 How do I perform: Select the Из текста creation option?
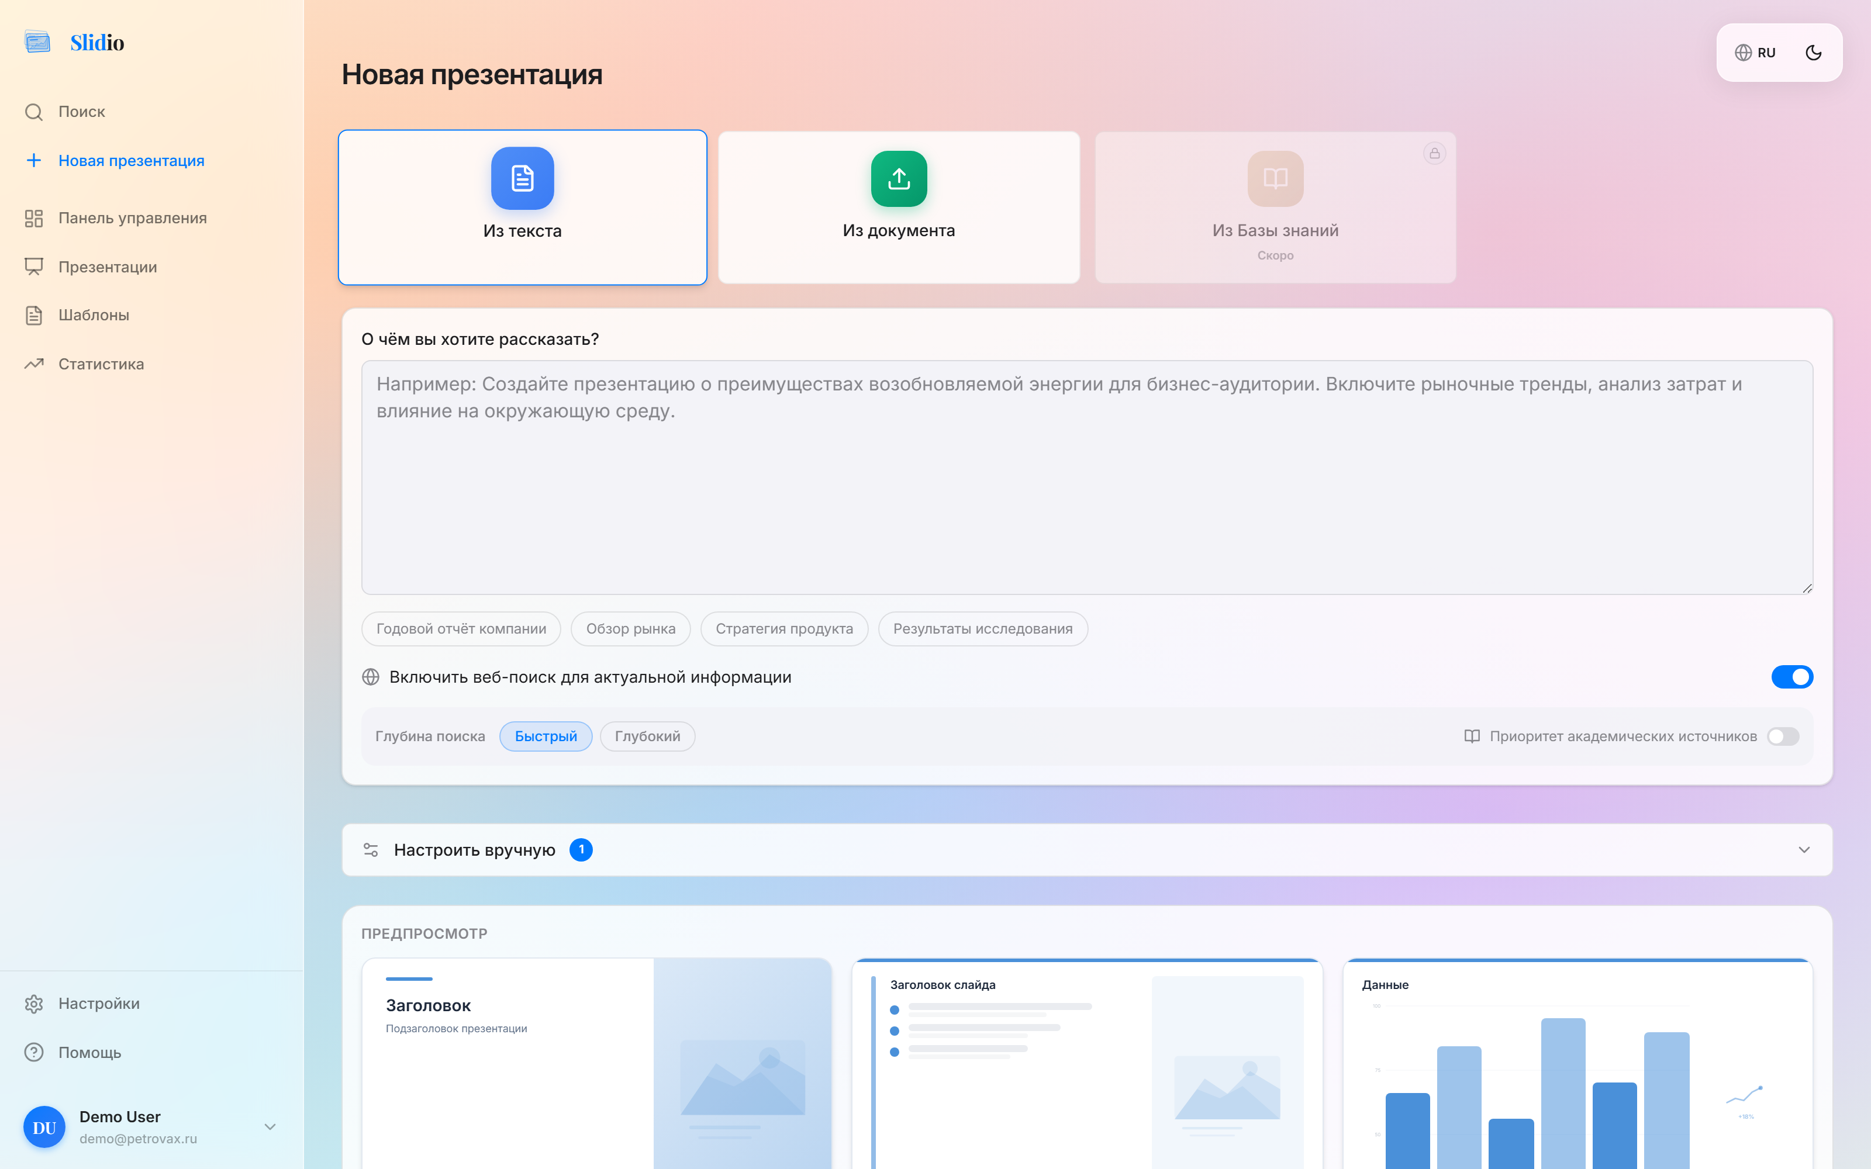coord(523,207)
